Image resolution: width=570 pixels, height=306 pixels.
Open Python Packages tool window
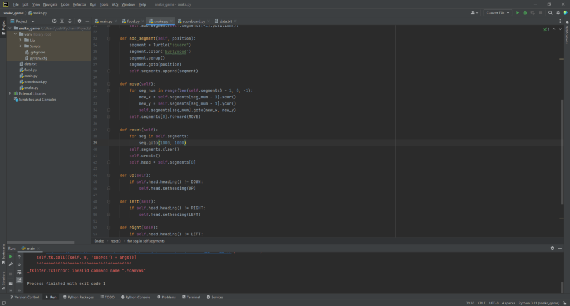click(x=78, y=297)
